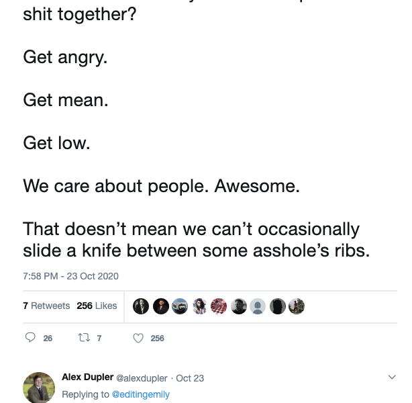Click the like count 256 beside the heart
The image size is (412, 403).
[x=158, y=339]
